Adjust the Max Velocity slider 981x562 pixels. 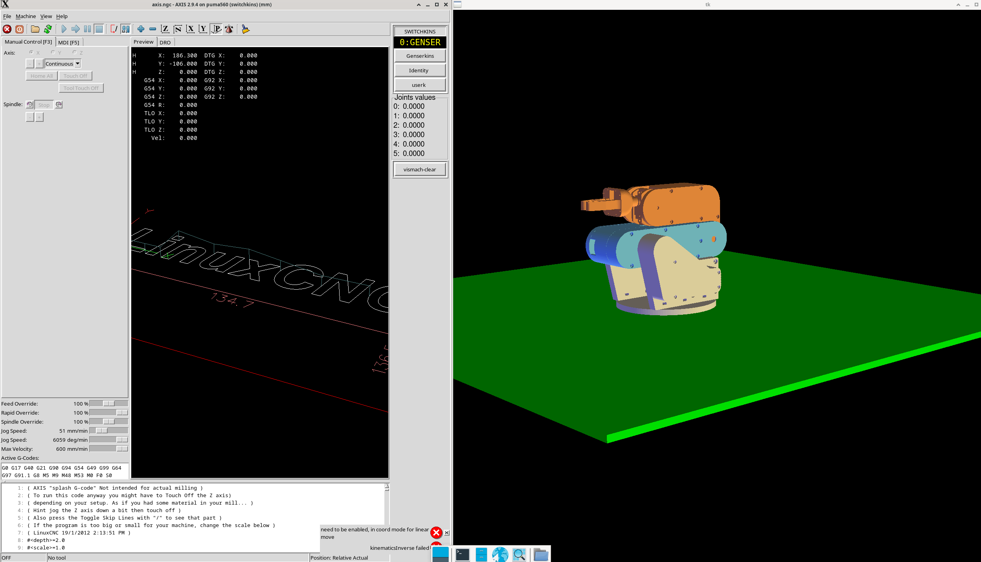[109, 449]
